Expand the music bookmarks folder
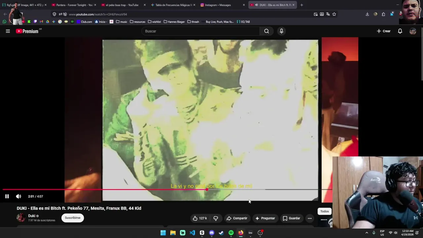 click(x=122, y=22)
